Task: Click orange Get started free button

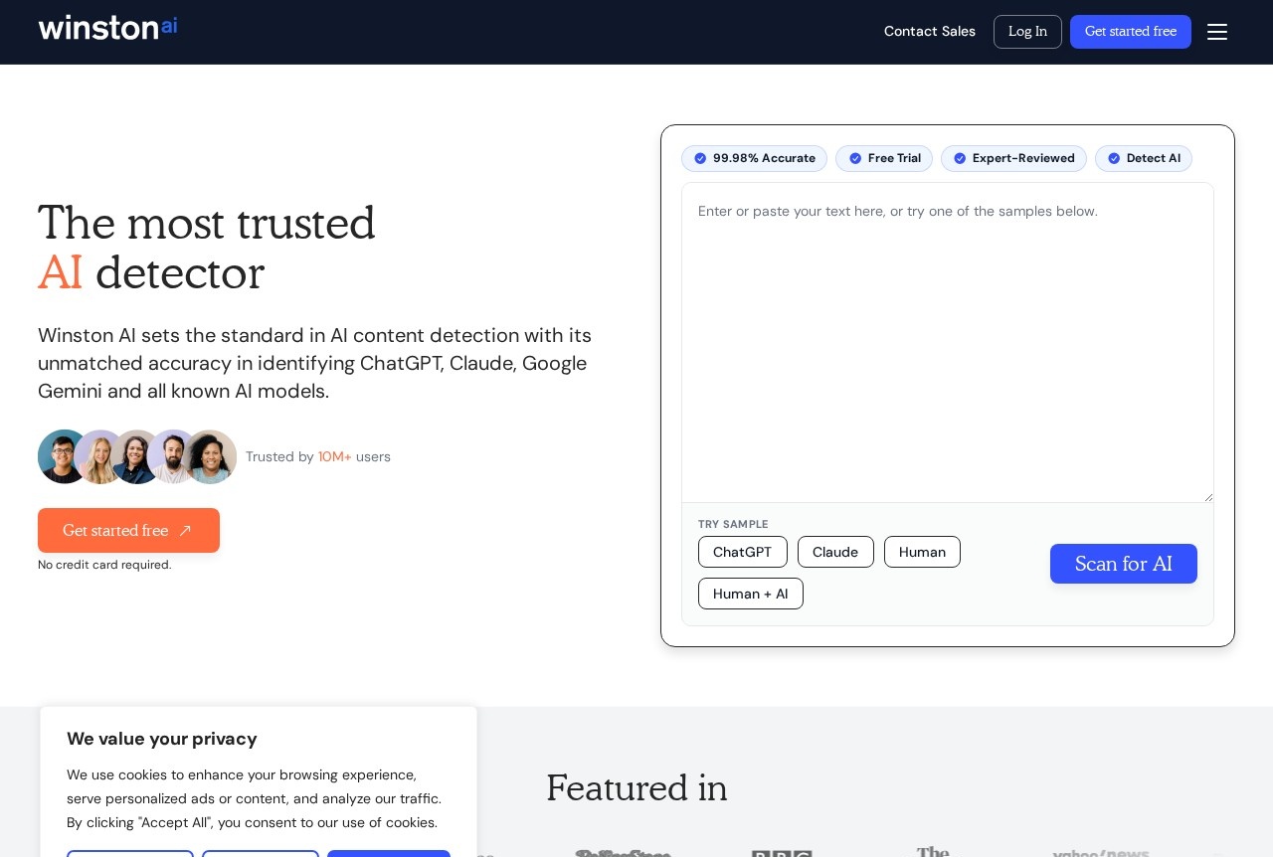Action: (128, 531)
